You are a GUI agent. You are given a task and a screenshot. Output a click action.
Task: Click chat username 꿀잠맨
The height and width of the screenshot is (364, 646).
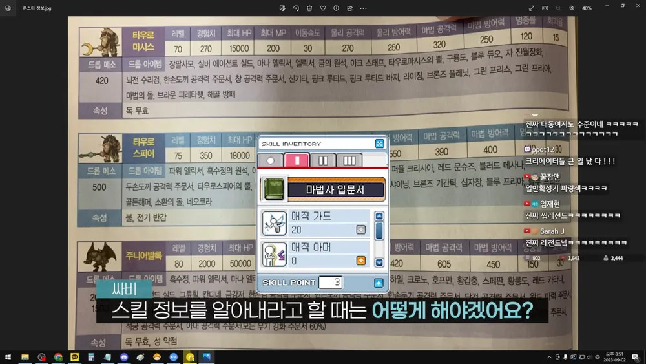[x=550, y=177]
